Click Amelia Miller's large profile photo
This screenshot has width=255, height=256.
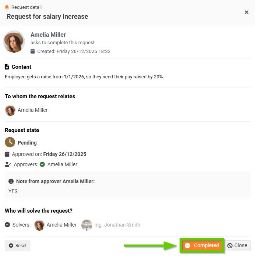pyautogui.click(x=14, y=42)
